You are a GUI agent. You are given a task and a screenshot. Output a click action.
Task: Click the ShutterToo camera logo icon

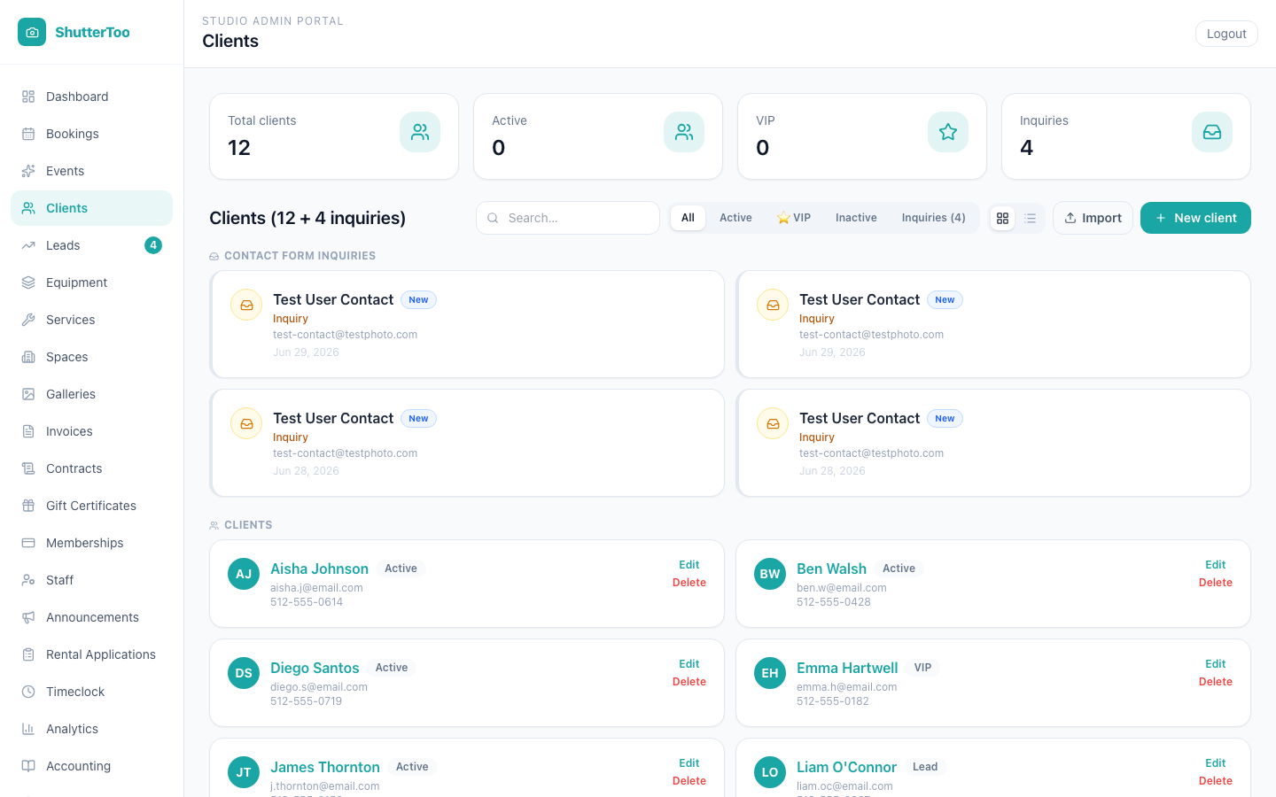coord(32,32)
